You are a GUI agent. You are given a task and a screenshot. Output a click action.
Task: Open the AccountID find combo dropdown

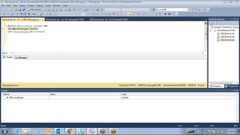187,10
